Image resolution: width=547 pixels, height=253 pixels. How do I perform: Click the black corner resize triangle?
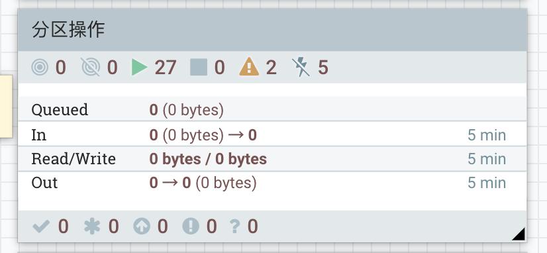[x=519, y=234]
